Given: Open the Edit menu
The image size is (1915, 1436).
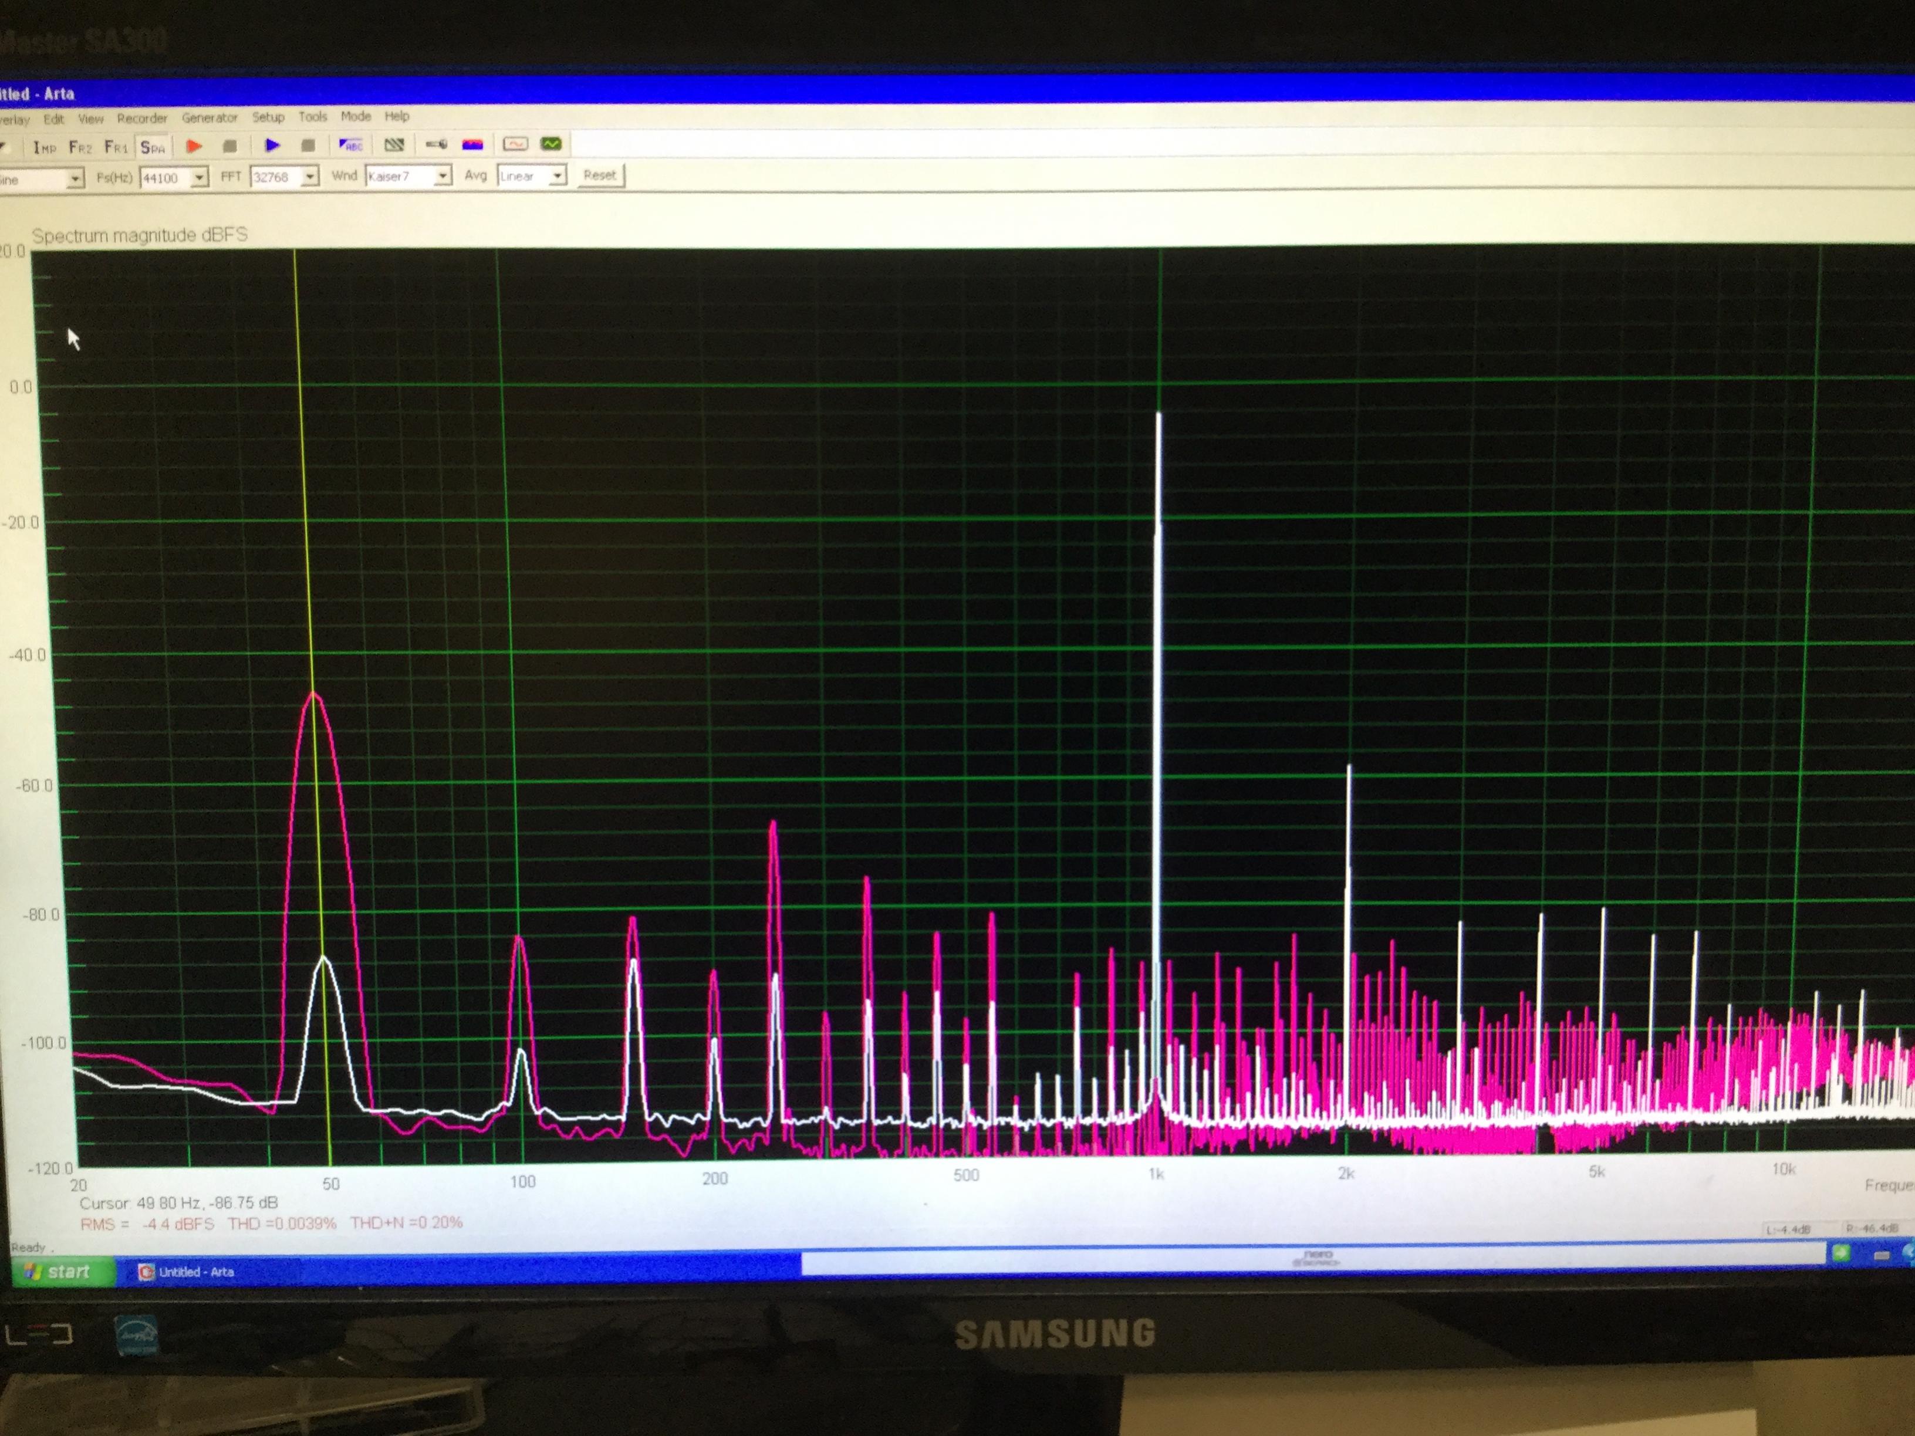Looking at the screenshot, I should (53, 119).
